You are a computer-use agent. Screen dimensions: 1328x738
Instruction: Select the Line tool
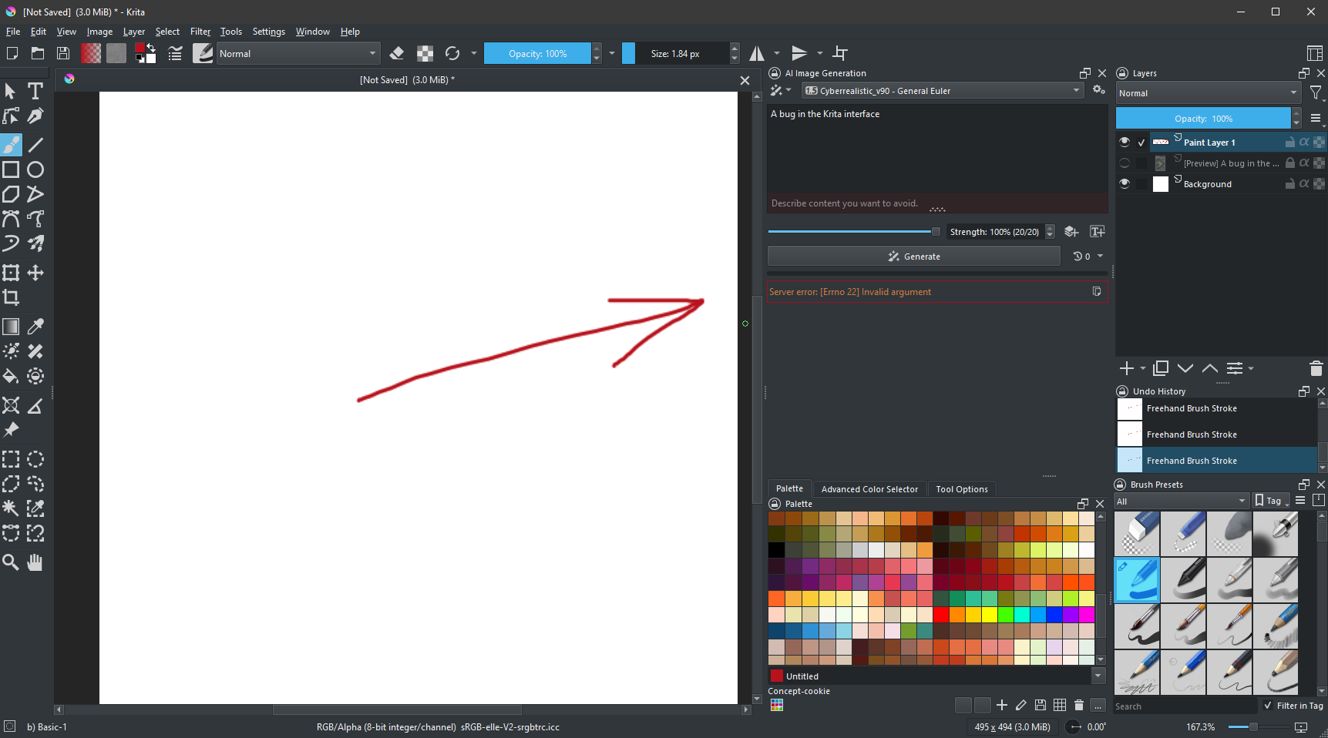tap(35, 145)
